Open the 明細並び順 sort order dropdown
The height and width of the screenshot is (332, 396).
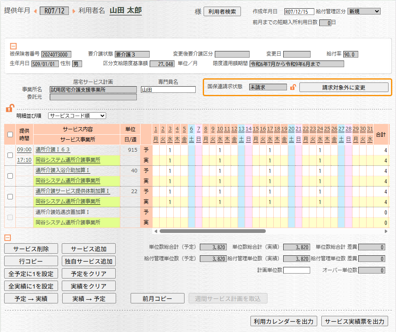[x=77, y=116]
